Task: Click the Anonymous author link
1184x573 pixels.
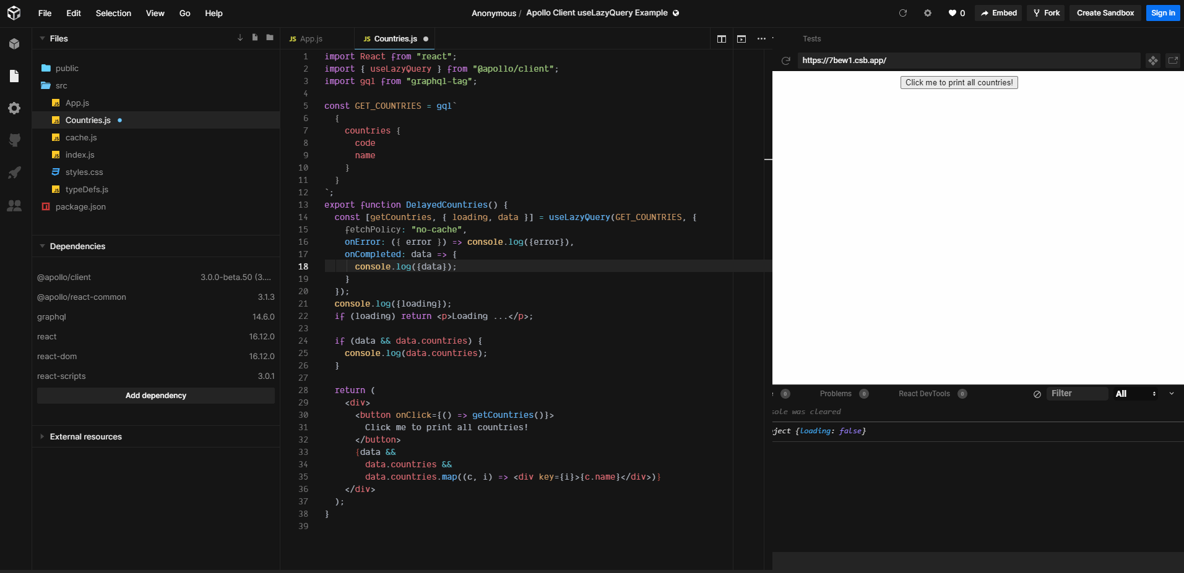Action: (493, 13)
